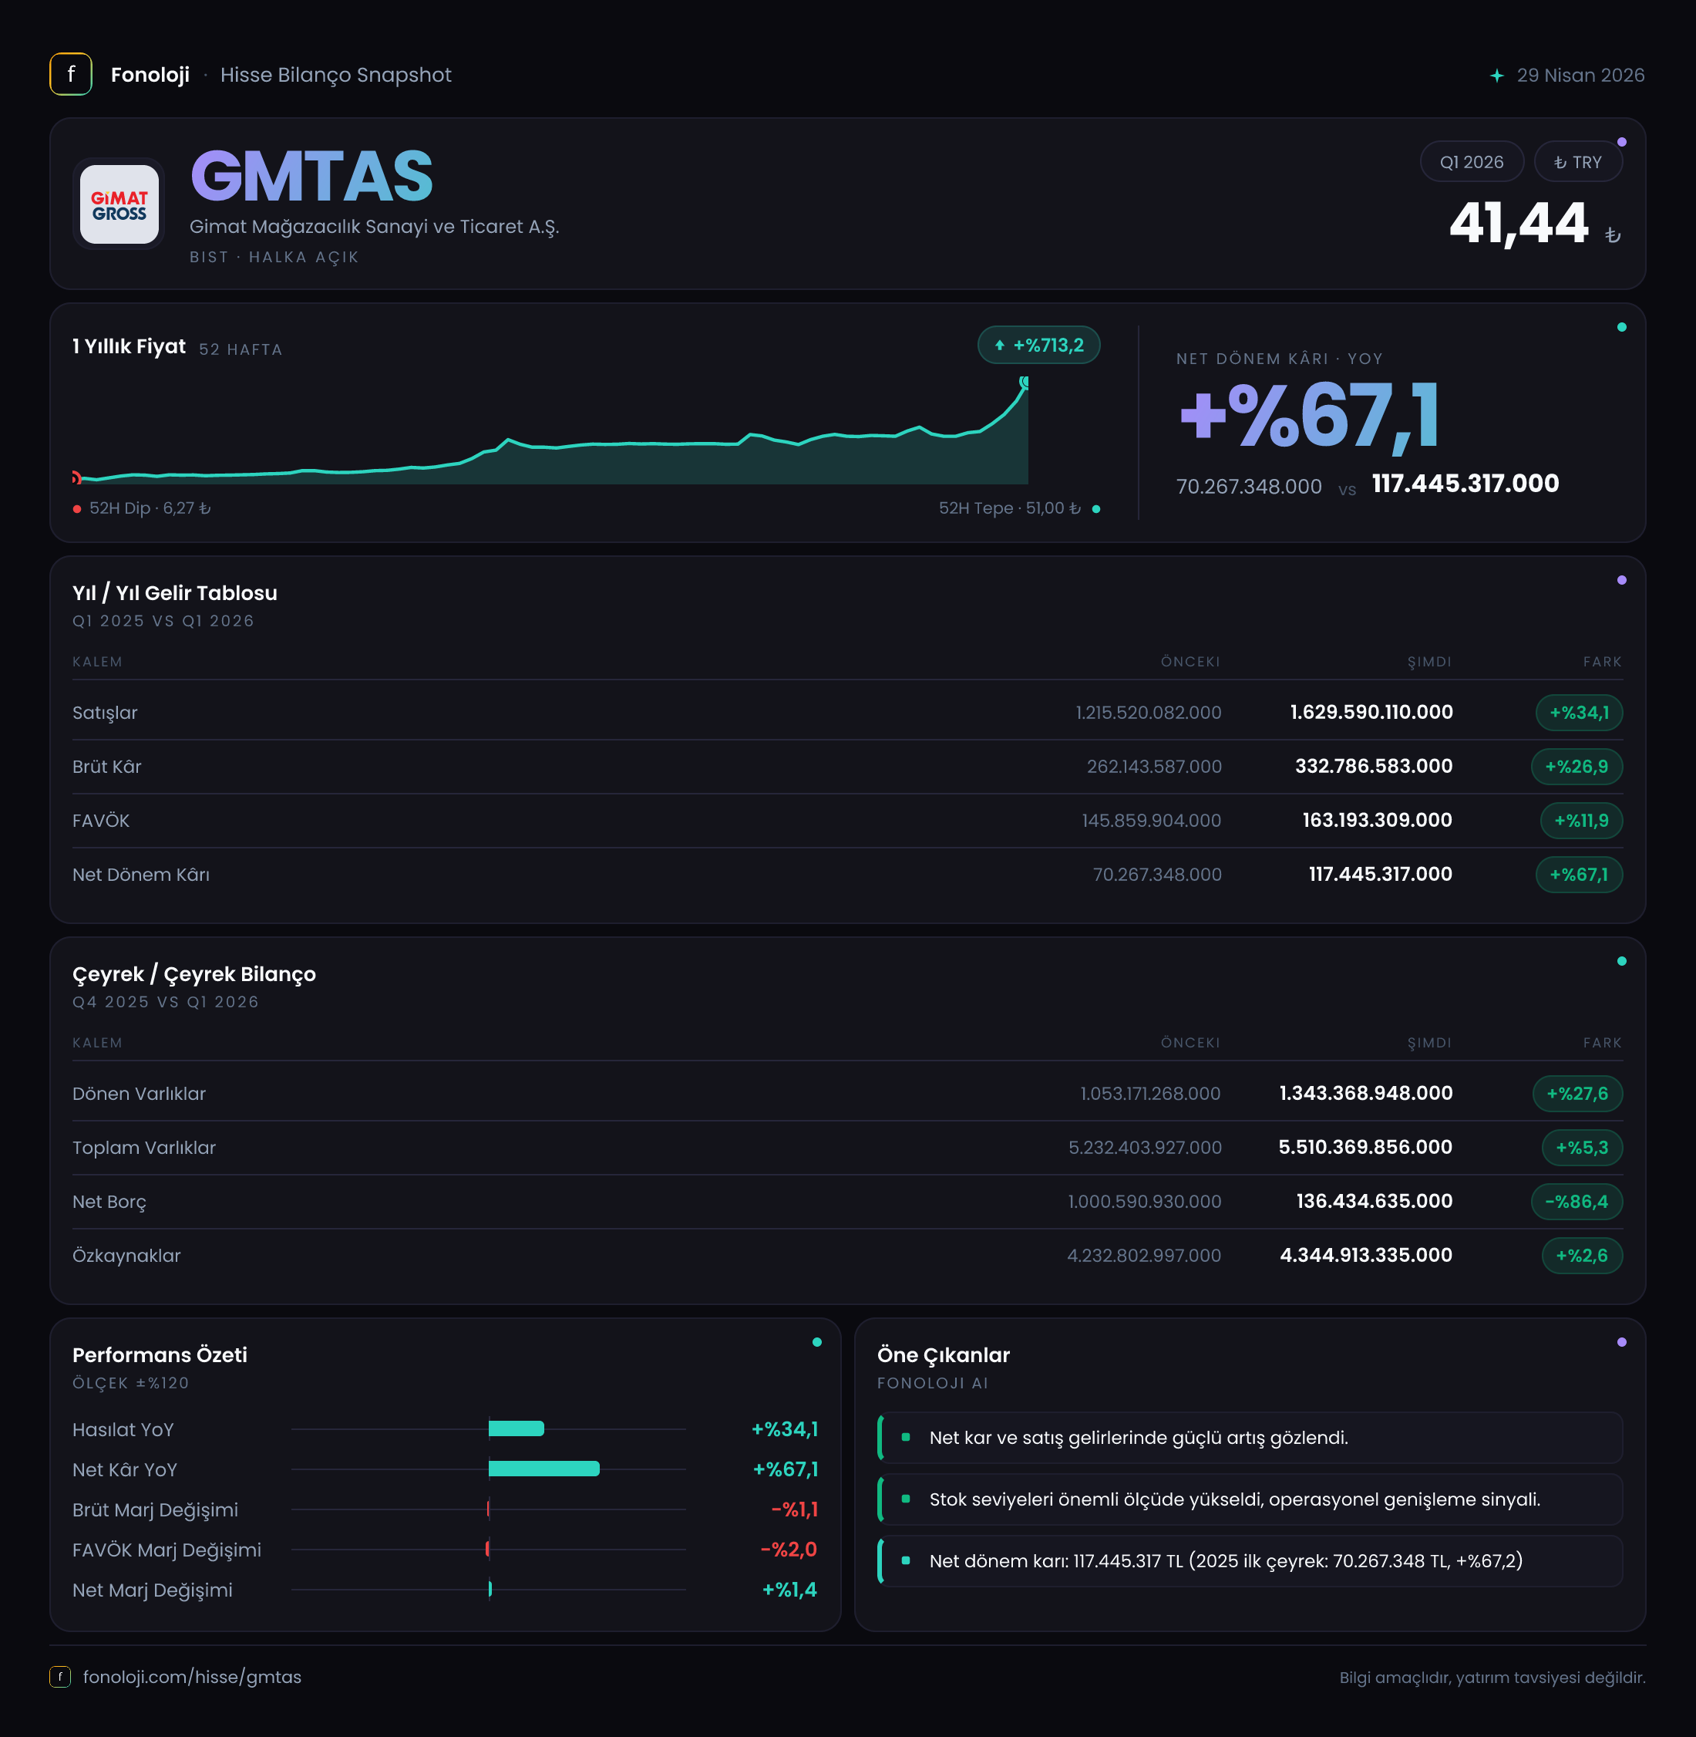Click the peak point on price chart
This screenshot has height=1737, width=1696.
pos(1025,383)
